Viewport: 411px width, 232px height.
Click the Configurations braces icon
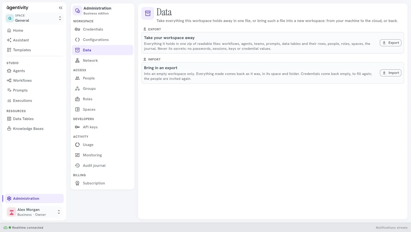pyautogui.click(x=77, y=40)
